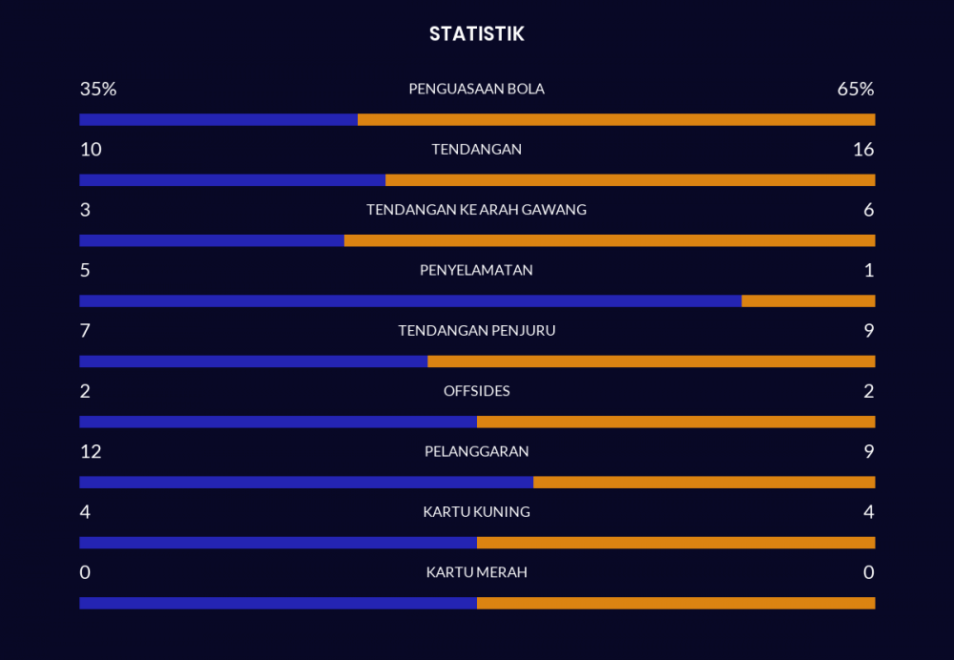Click the Tendangan Ke Arah Gawang label
This screenshot has height=660, width=954.
pyautogui.click(x=476, y=210)
